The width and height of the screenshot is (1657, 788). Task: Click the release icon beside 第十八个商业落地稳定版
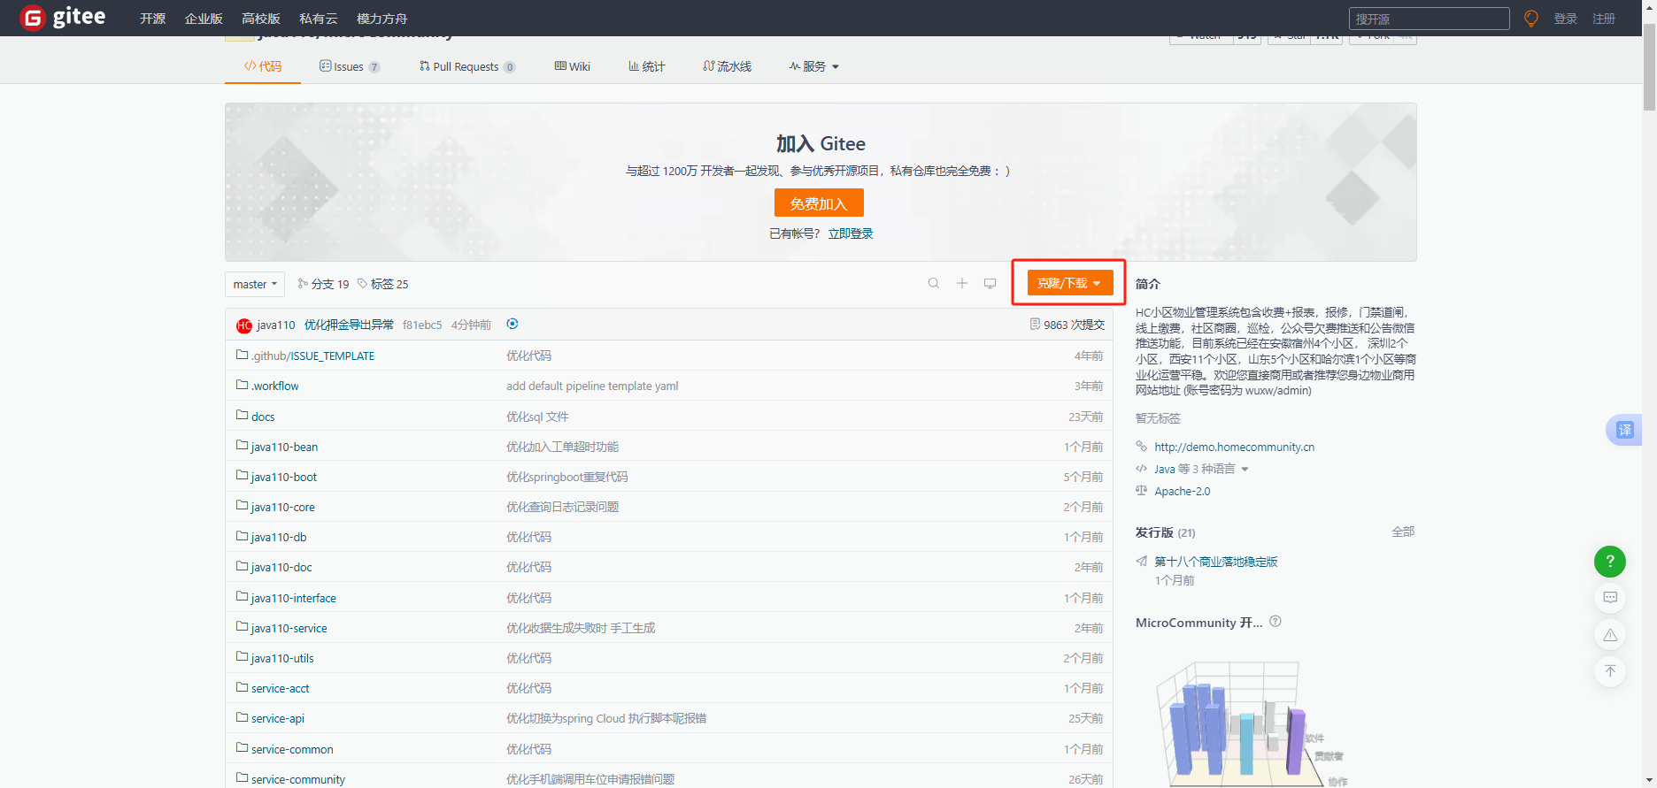click(x=1142, y=562)
